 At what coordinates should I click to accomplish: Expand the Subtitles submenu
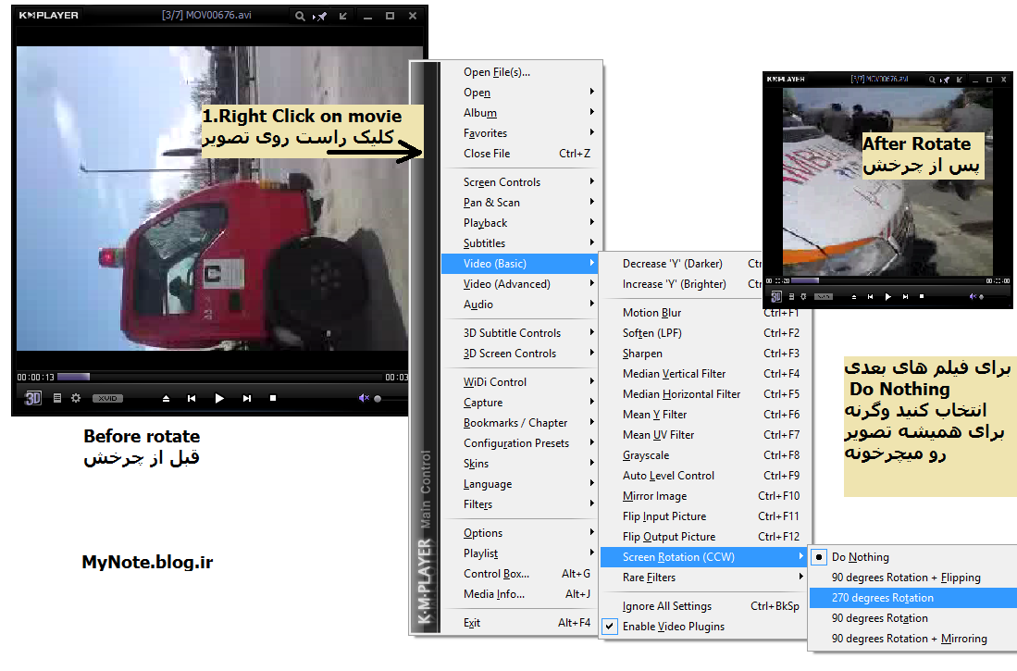tap(484, 243)
